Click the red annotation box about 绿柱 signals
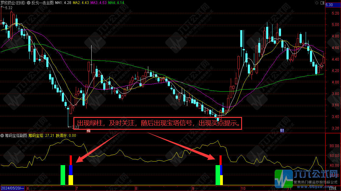The width and height of the screenshot is (341, 191). (157, 123)
